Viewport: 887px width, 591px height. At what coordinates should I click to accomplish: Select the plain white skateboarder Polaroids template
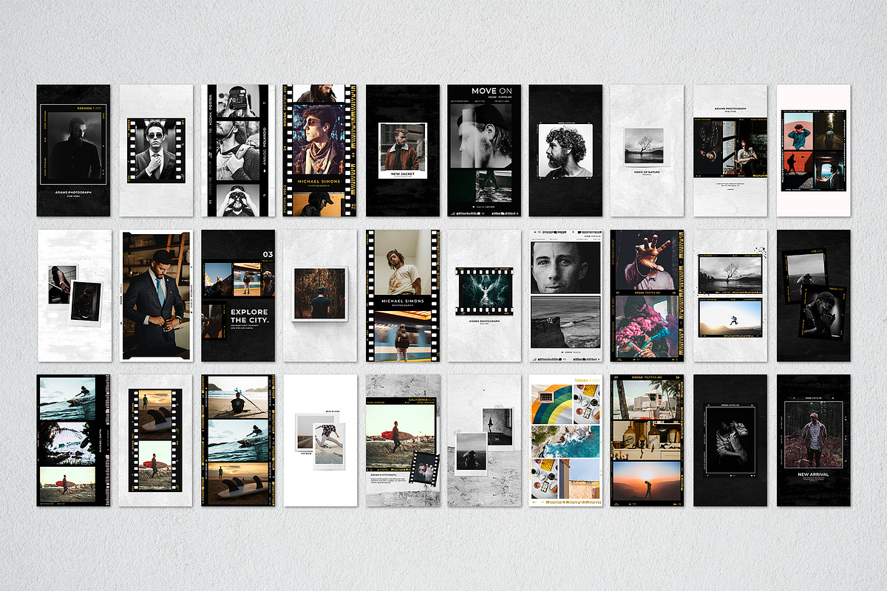click(320, 440)
